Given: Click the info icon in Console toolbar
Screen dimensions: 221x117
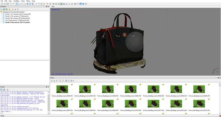Looking at the screenshot, I should coord(7,89).
